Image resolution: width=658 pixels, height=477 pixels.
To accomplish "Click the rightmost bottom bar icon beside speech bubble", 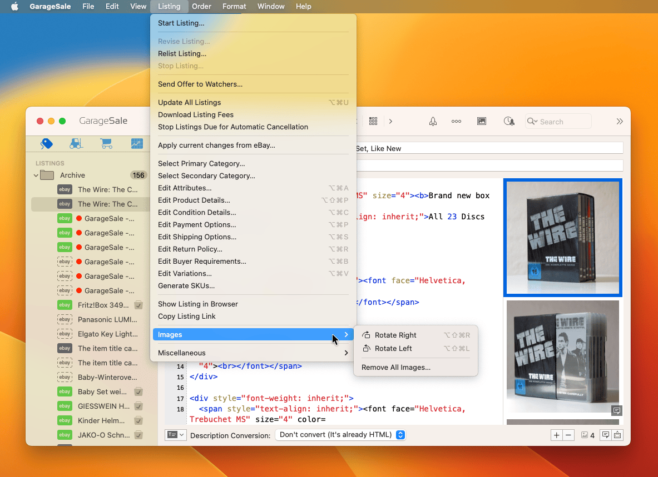I will tap(617, 435).
